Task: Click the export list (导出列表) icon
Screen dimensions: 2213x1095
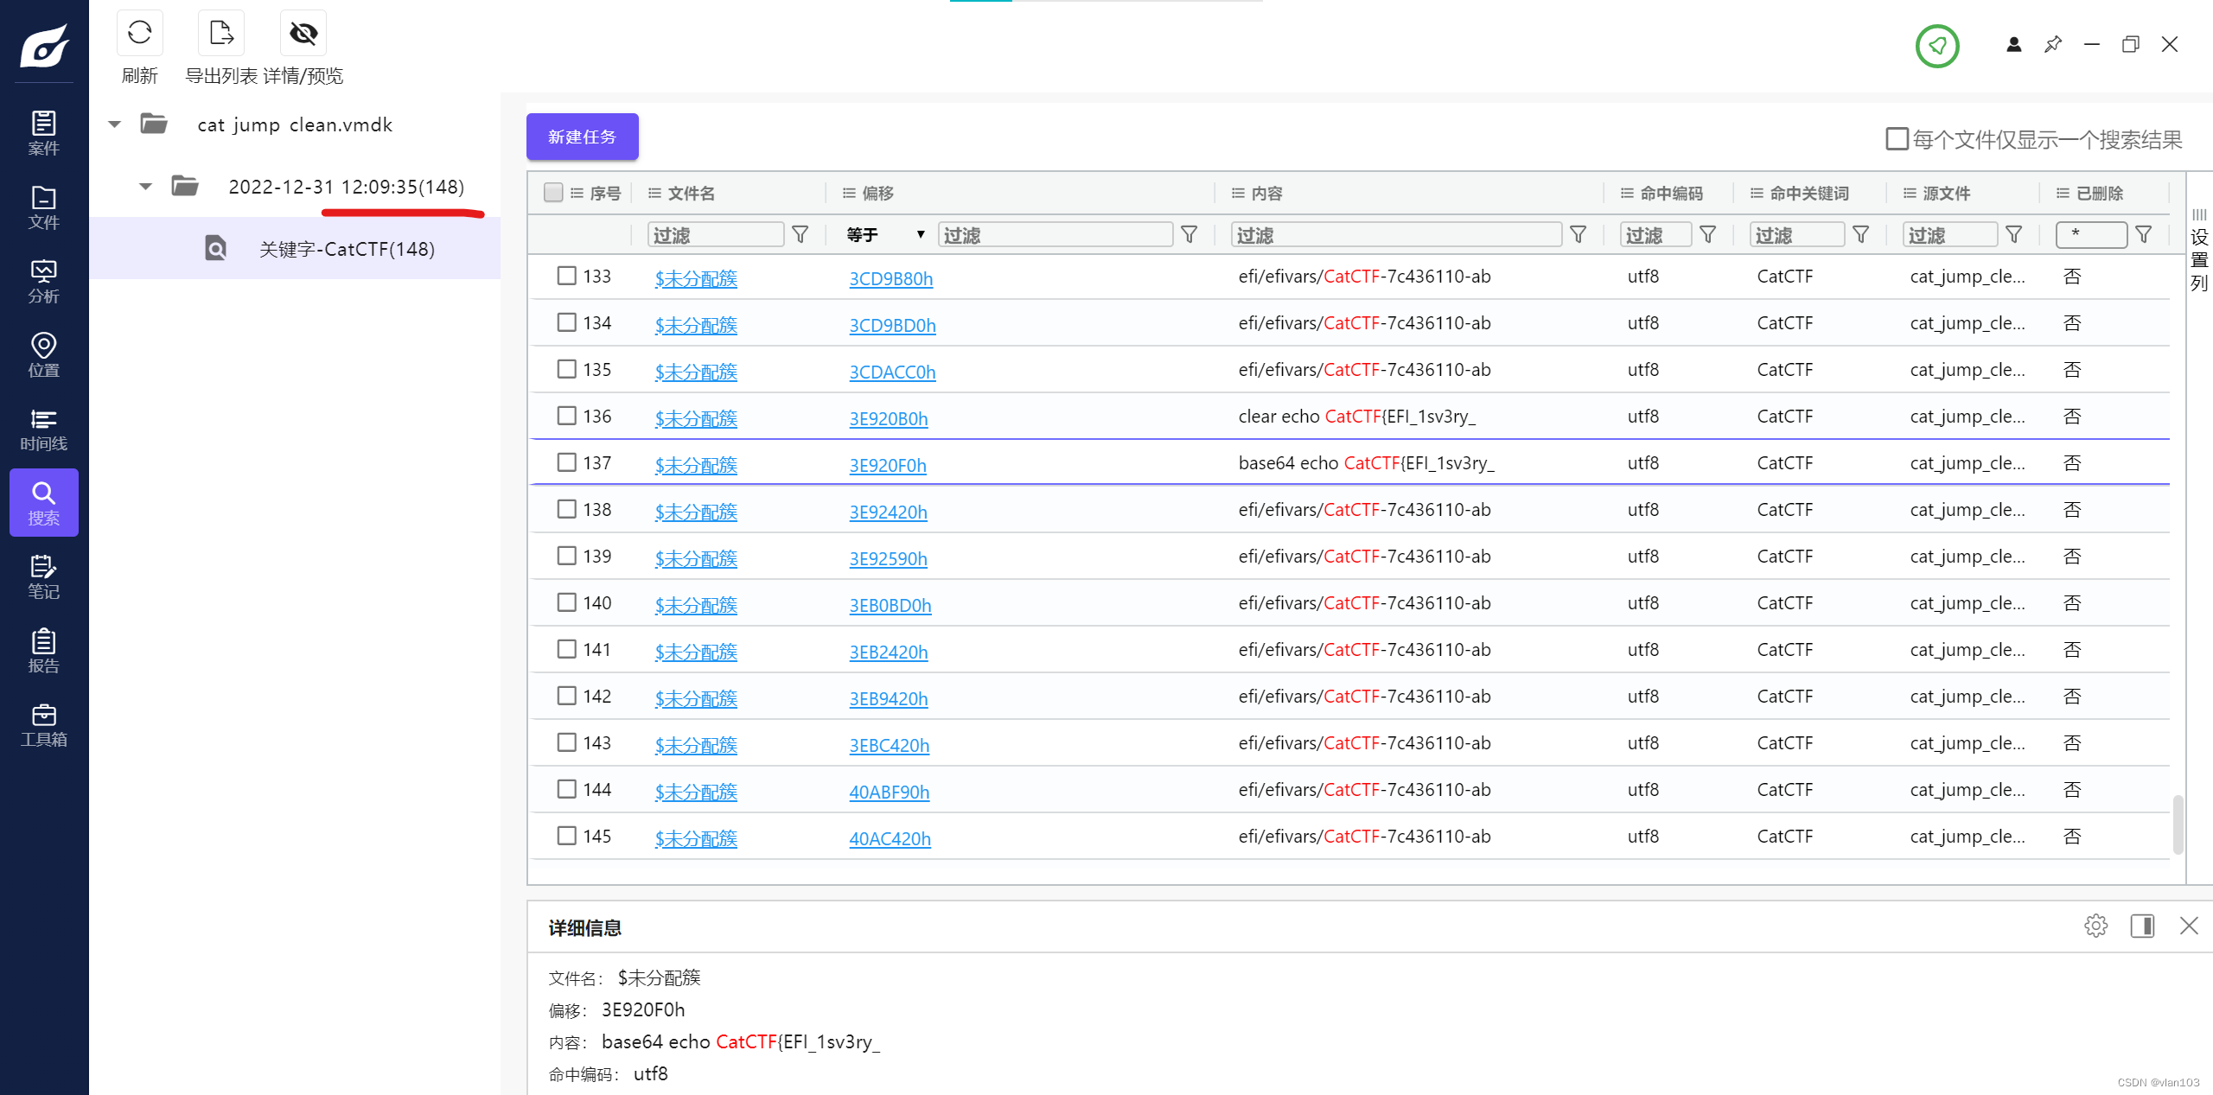Action: [x=221, y=34]
